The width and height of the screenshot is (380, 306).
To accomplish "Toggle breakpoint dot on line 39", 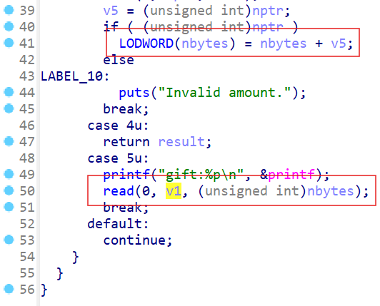I will [x=9, y=10].
